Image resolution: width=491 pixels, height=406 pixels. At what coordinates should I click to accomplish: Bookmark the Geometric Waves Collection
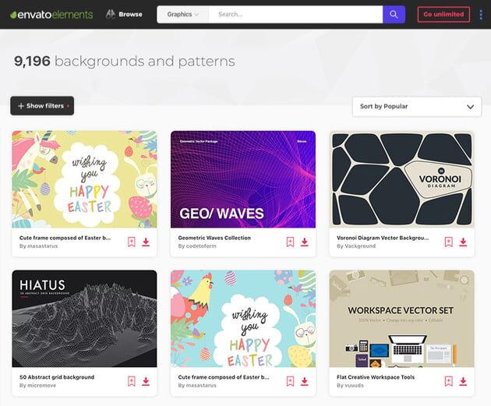point(290,242)
